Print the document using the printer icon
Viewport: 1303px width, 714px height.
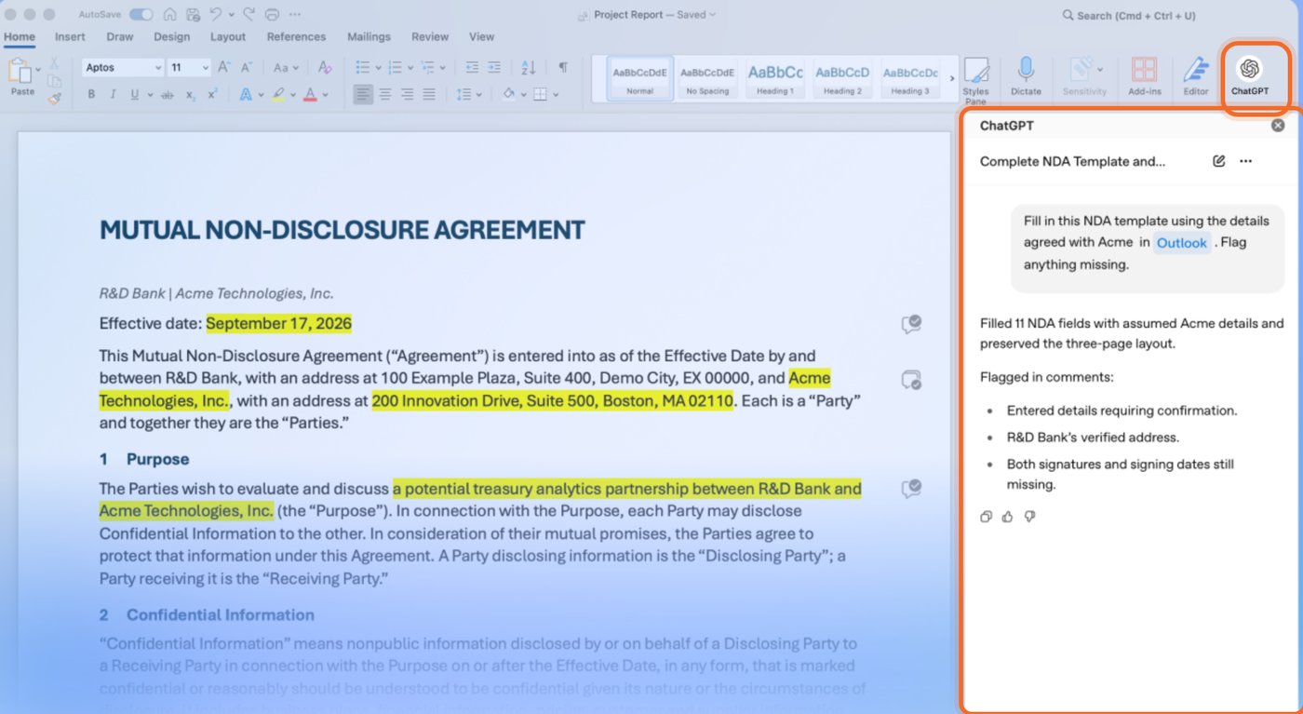[x=272, y=15]
